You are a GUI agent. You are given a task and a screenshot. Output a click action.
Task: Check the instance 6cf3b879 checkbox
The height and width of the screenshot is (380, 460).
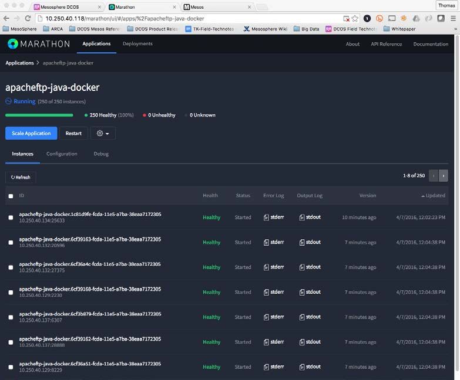point(11,317)
